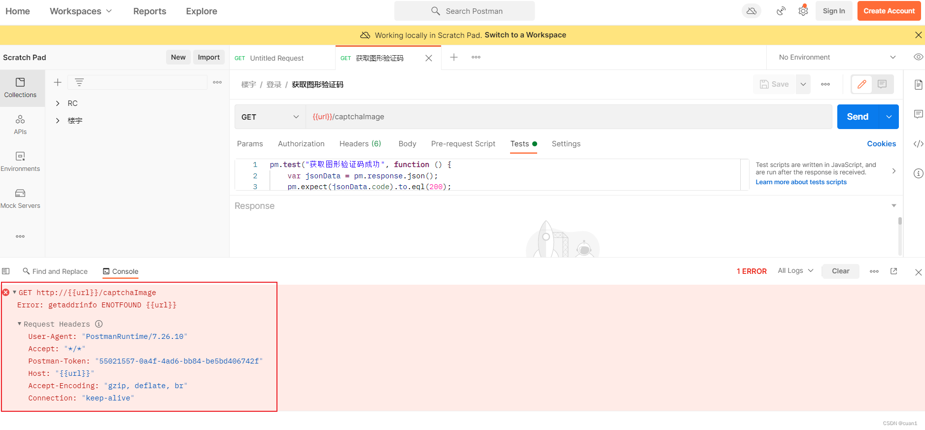Open request more actions ellipsis beside Save
Viewport: 925px width, 430px height.
[x=825, y=84]
